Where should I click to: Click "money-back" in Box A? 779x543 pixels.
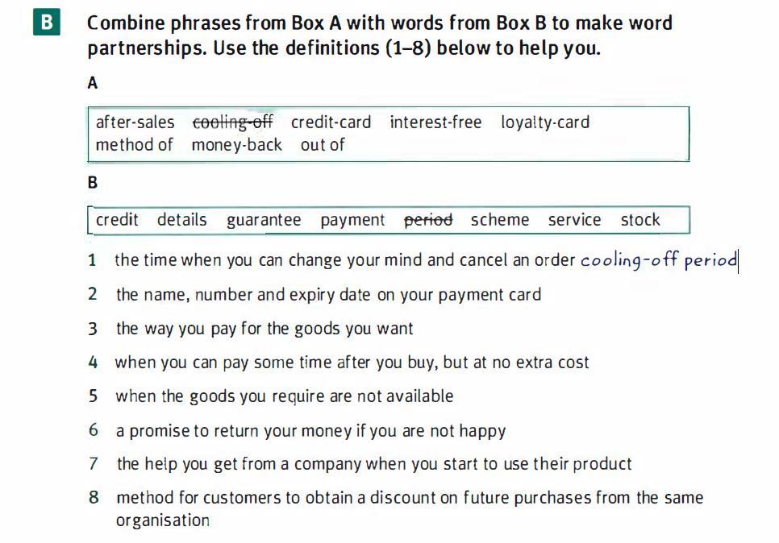pos(236,145)
